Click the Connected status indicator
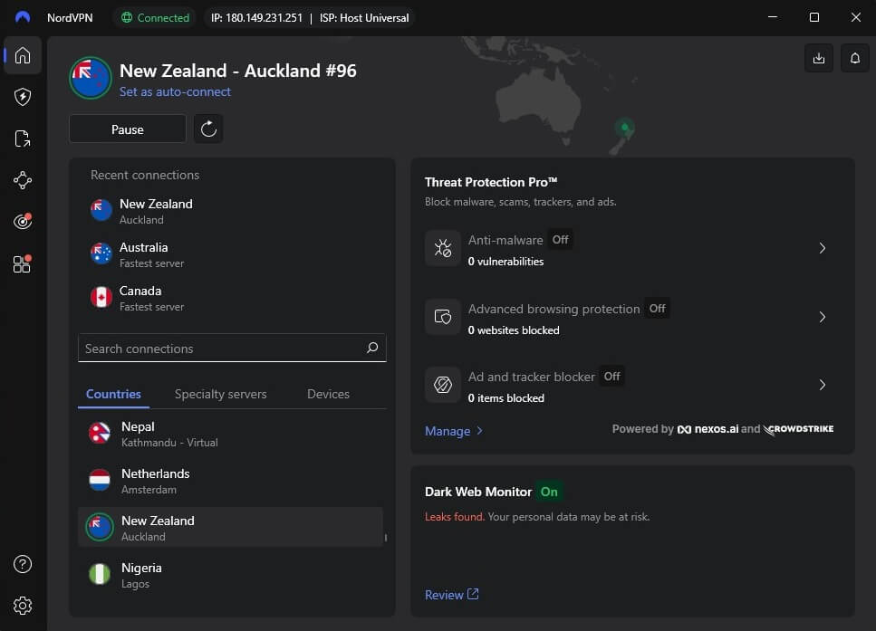This screenshot has width=876, height=631. pos(155,17)
